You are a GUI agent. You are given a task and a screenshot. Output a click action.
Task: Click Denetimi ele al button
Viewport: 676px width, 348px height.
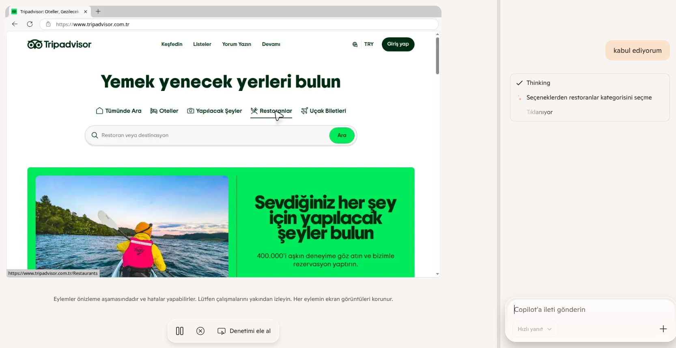(x=244, y=331)
